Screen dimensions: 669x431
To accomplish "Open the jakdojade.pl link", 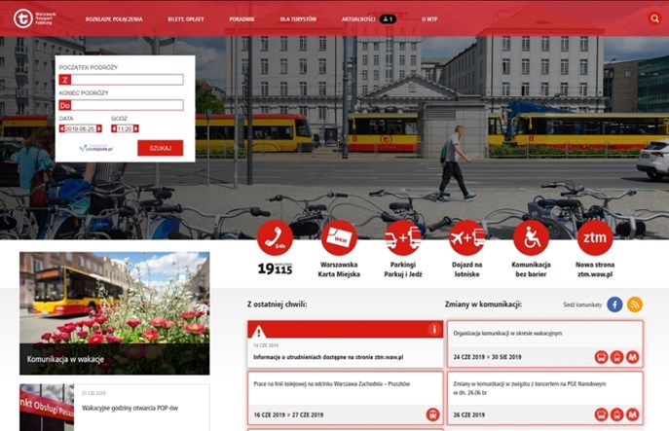I will click(96, 148).
